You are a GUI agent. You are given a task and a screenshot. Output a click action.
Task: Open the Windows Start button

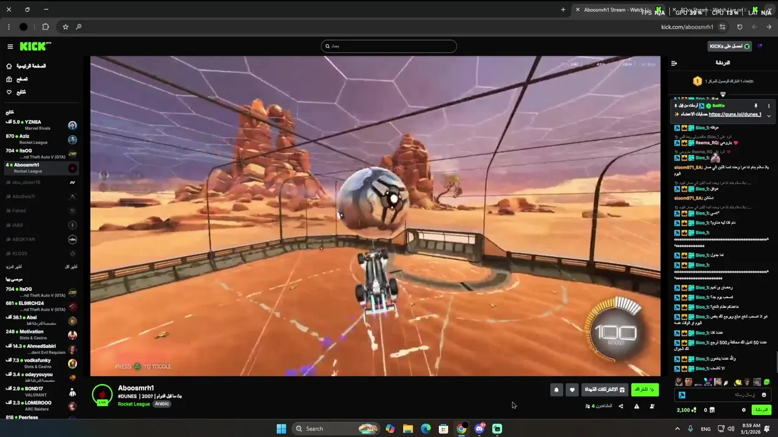coord(281,429)
